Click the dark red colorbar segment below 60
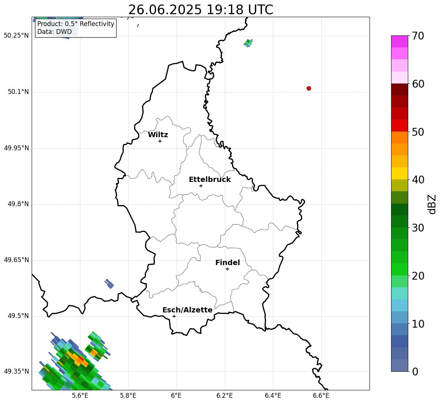This screenshot has width=441, height=403. click(x=399, y=89)
